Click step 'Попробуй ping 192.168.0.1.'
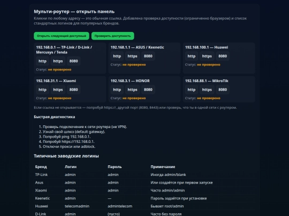This screenshot has height=216, width=289. pyautogui.click(x=66, y=137)
